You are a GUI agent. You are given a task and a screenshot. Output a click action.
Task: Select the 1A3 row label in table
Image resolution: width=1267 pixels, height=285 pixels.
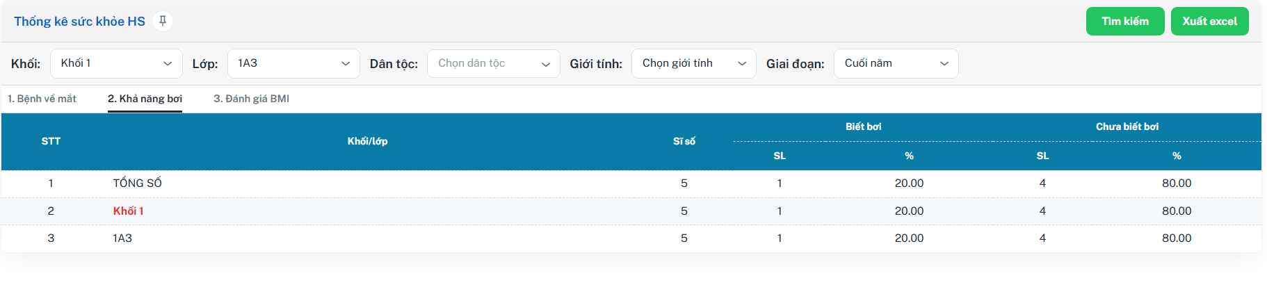(122, 238)
